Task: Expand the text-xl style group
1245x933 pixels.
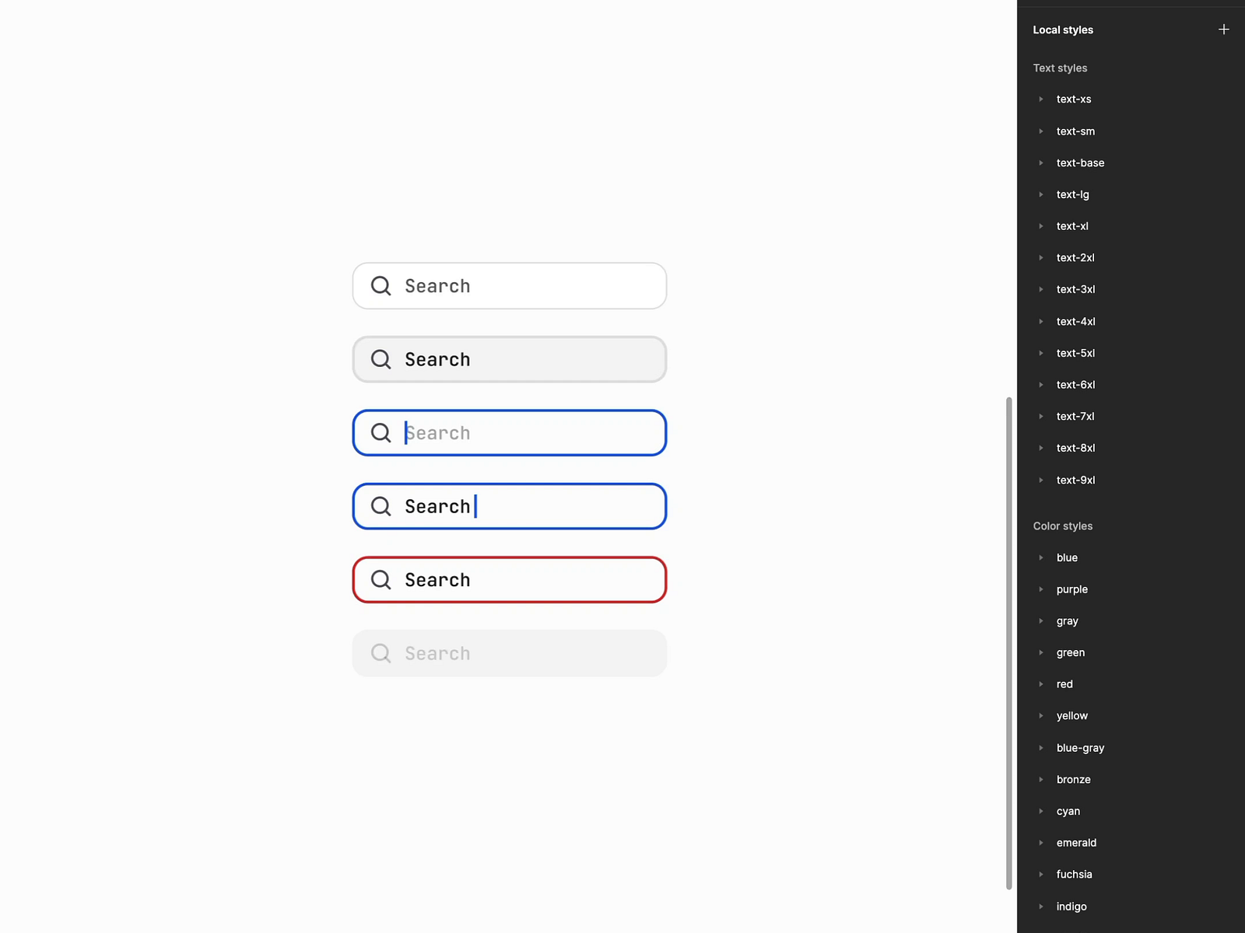Action: [x=1041, y=226]
